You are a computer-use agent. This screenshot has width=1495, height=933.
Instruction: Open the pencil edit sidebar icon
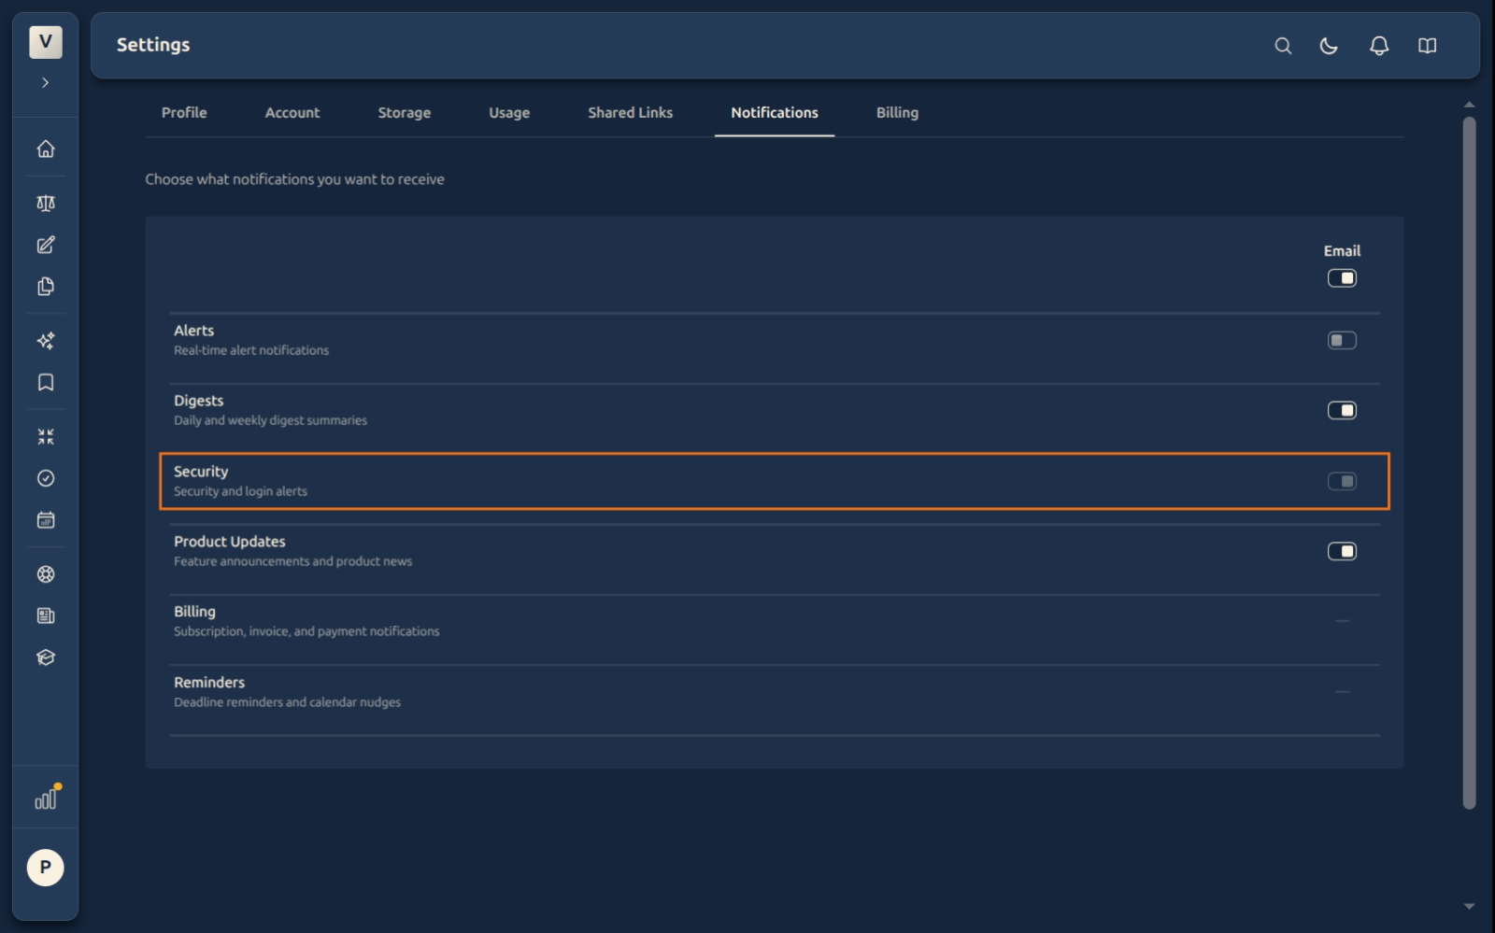click(45, 245)
